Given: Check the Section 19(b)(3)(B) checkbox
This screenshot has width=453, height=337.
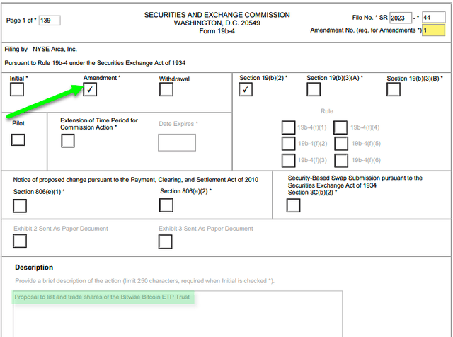Looking at the screenshot, I should [393, 89].
